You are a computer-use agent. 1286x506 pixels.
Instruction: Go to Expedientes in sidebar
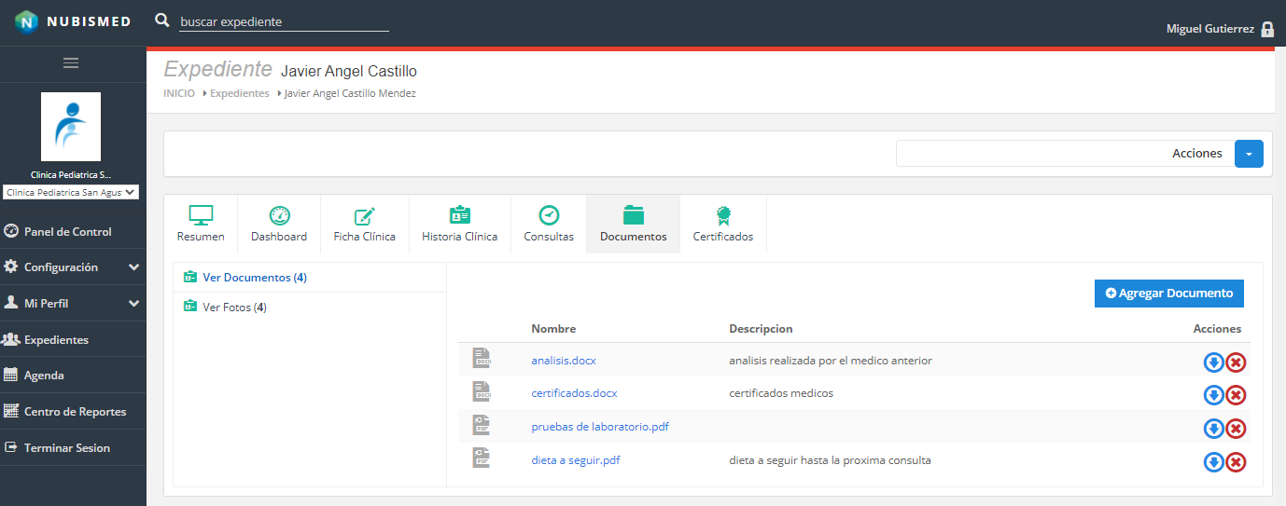[73, 339]
